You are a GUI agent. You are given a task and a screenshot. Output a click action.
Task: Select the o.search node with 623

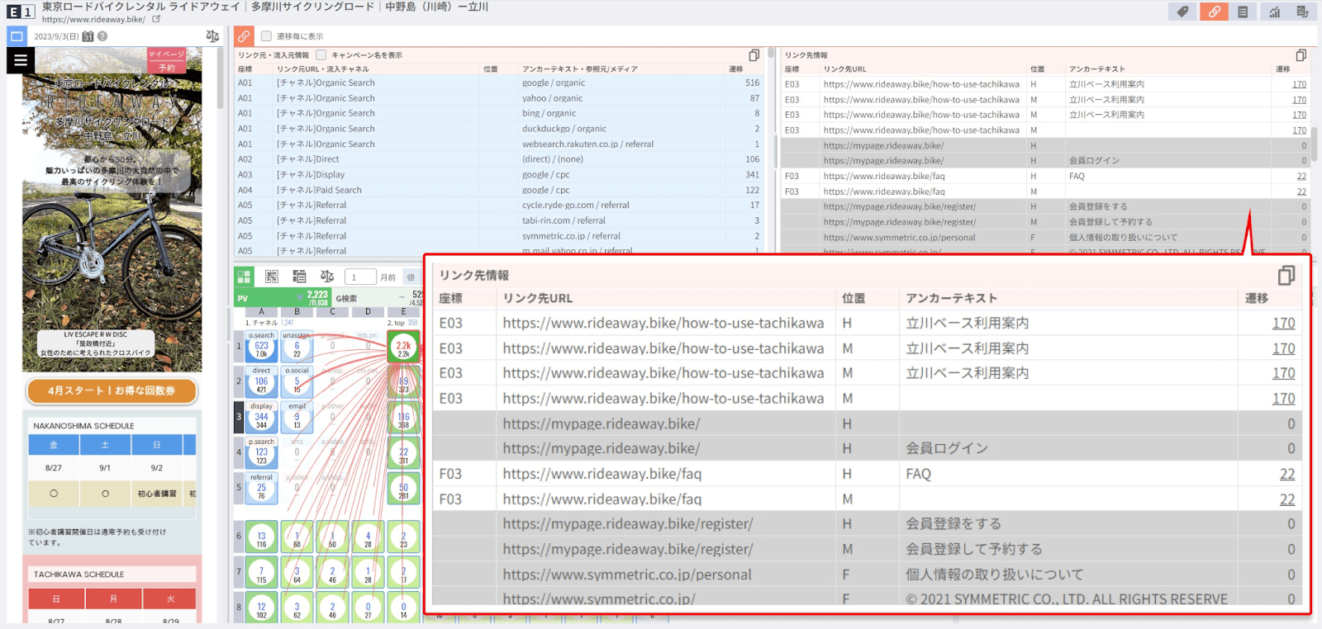pyautogui.click(x=262, y=347)
